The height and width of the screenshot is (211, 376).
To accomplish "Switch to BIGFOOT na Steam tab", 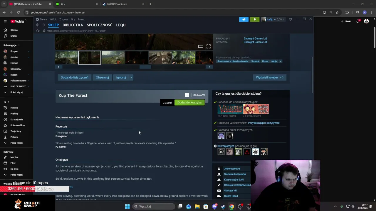I will 123,4.
